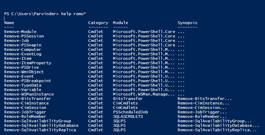Screen dimensions: 265x135
Task: Select Remove-ItemProperty in the list
Action: point(28,63)
